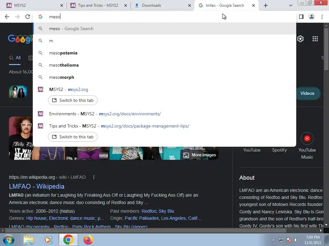This screenshot has height=246, width=329.
Task: Select the mesopotamia suggestion
Action: point(164,53)
